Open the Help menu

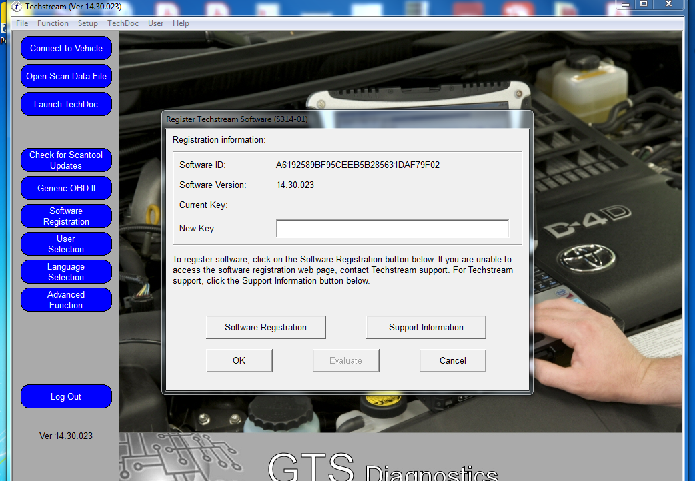point(181,23)
